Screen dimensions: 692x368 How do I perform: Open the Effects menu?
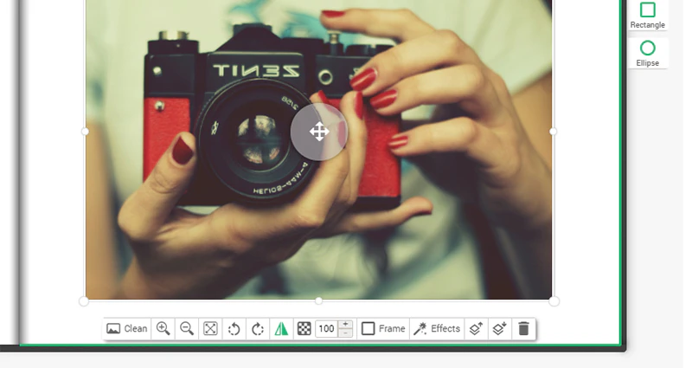point(437,329)
